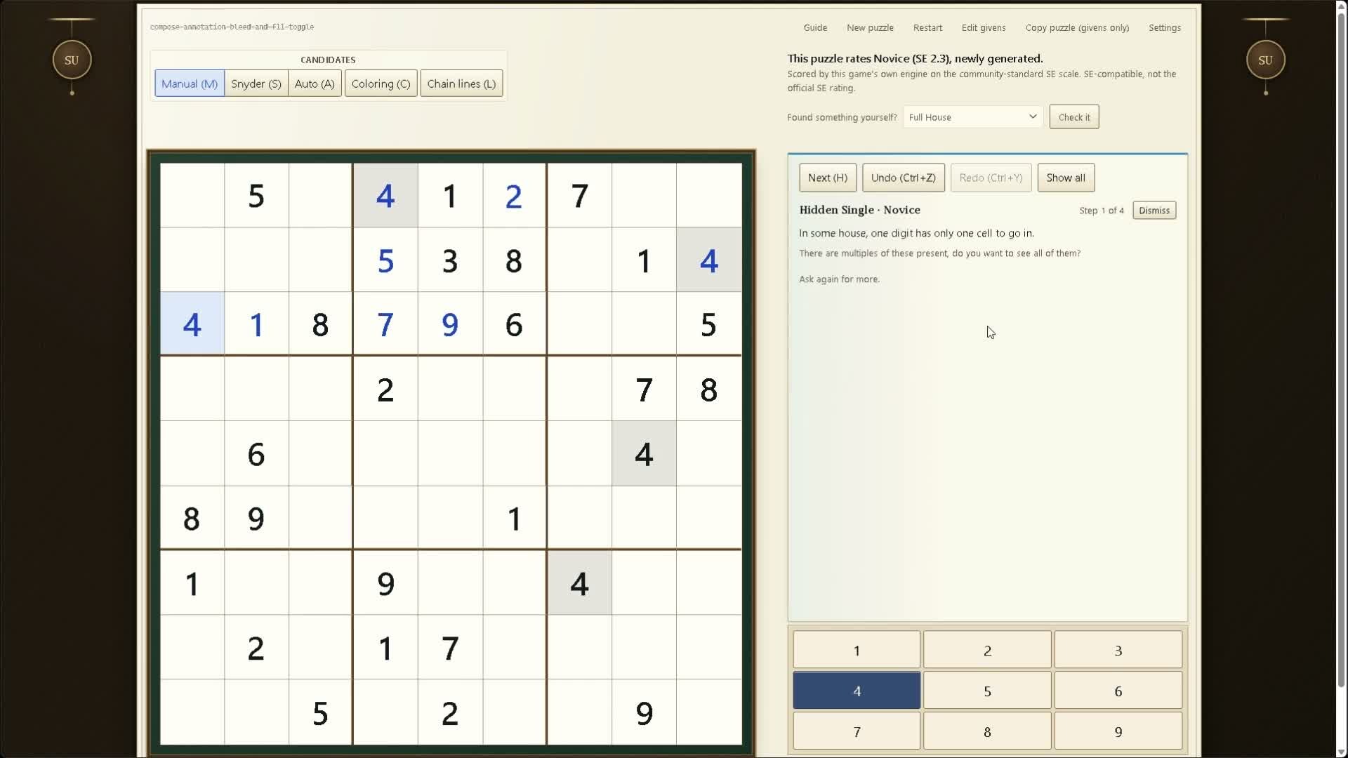Screen dimensions: 1348x758
Task: Click Show all hints button
Action: pos(1066,178)
